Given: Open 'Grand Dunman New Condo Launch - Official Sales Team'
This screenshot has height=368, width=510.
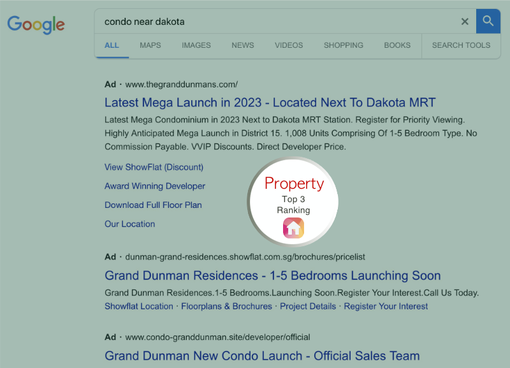Looking at the screenshot, I should pos(262,356).
